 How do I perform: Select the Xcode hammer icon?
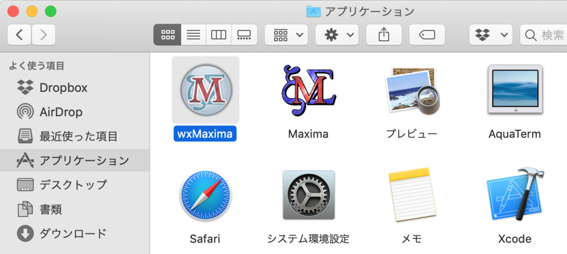pos(514,194)
